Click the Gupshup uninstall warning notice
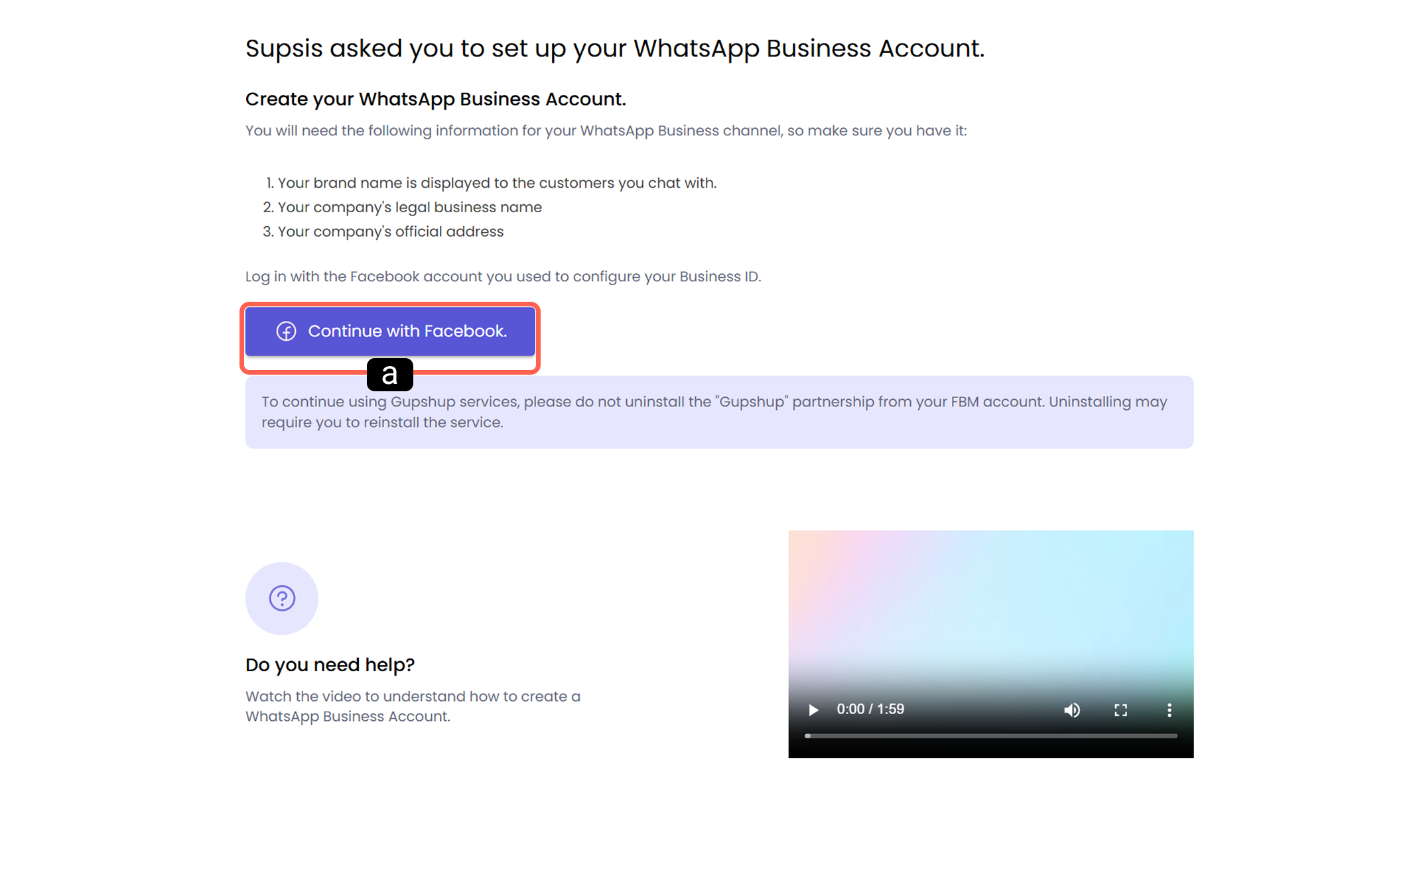1415x884 pixels. [x=719, y=412]
